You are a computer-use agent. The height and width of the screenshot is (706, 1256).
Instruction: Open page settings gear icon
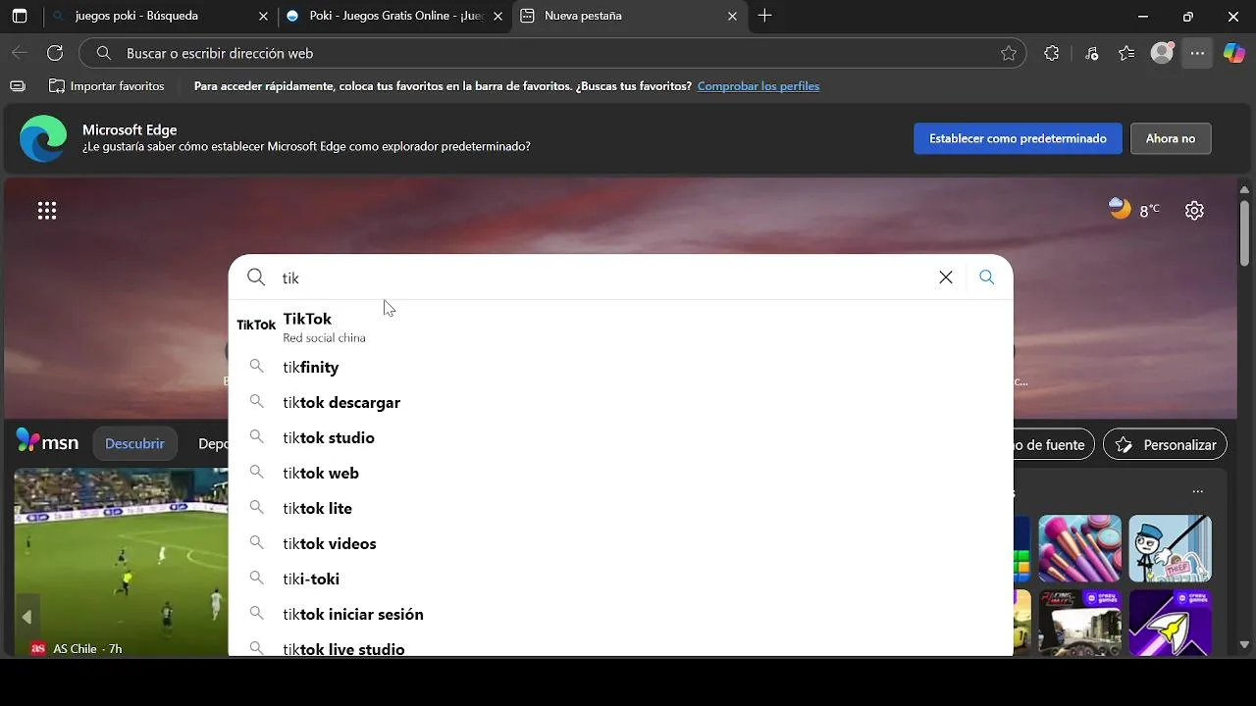click(1194, 210)
